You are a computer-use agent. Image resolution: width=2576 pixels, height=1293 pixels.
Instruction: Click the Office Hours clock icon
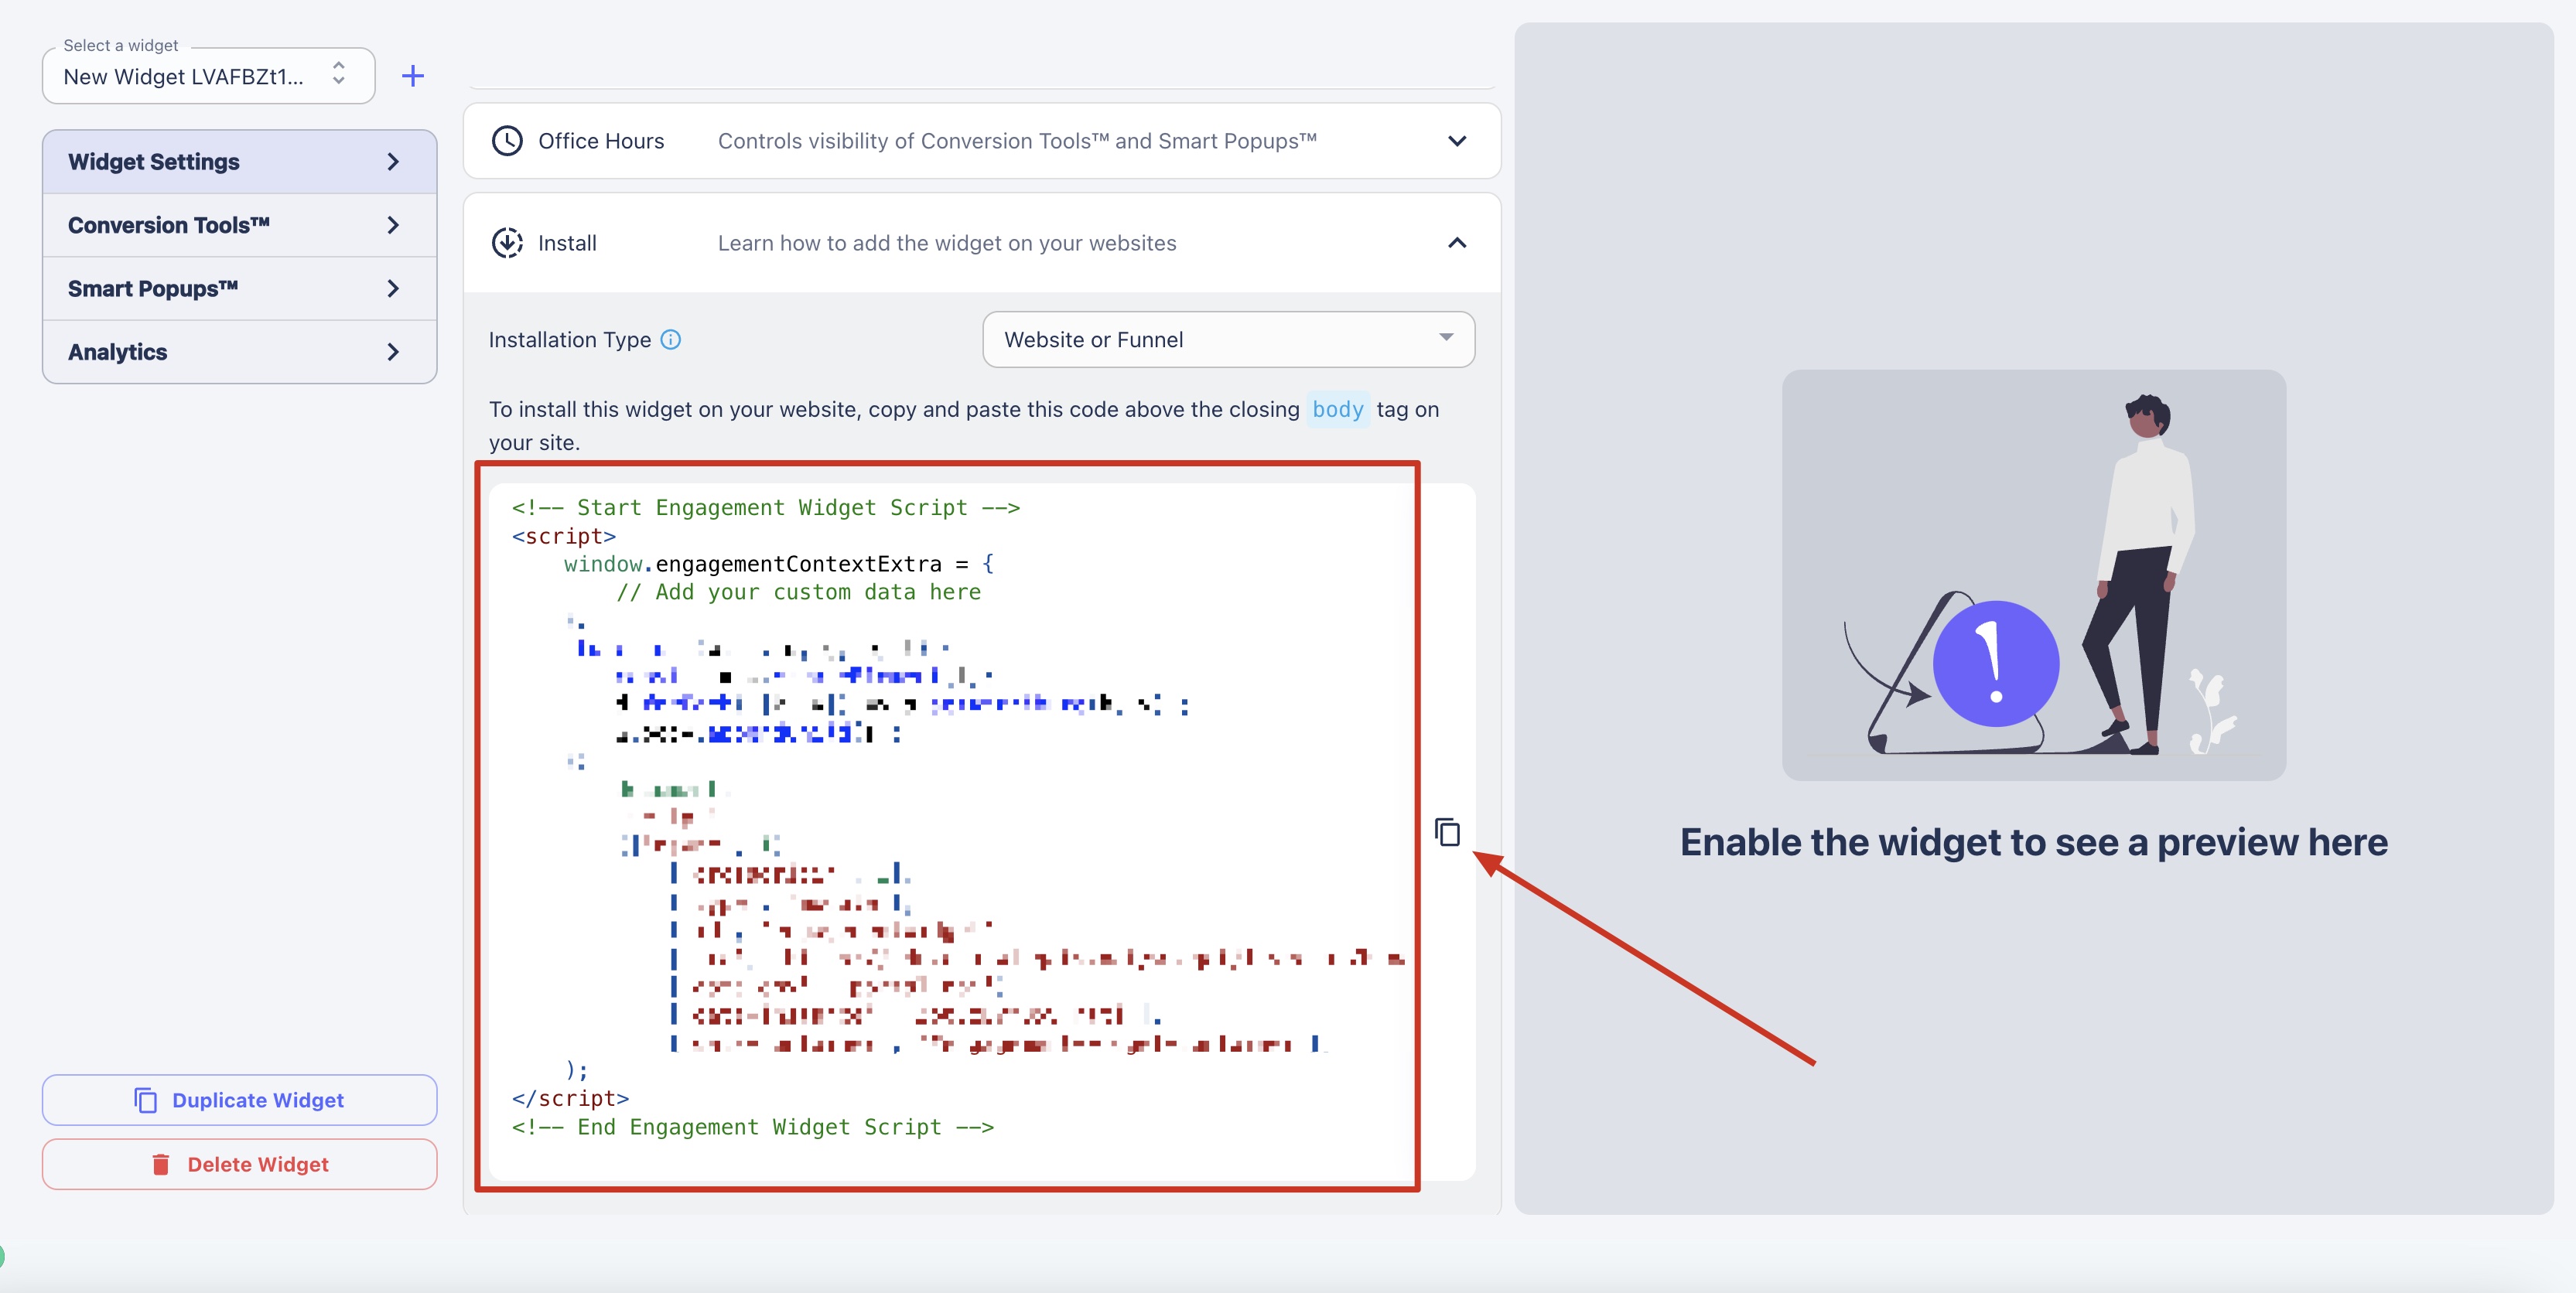coord(507,141)
